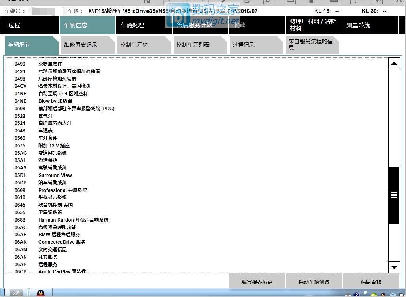Select row 0609 Professional 导航系统
406x297 pixels.
pyautogui.click(x=51, y=190)
